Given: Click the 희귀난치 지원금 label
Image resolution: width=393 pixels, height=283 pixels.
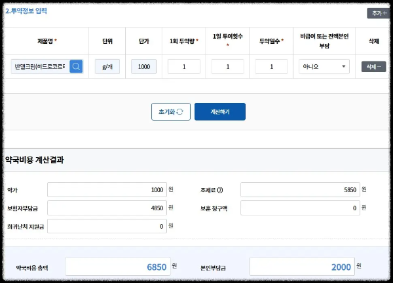Looking at the screenshot, I should [26, 227].
